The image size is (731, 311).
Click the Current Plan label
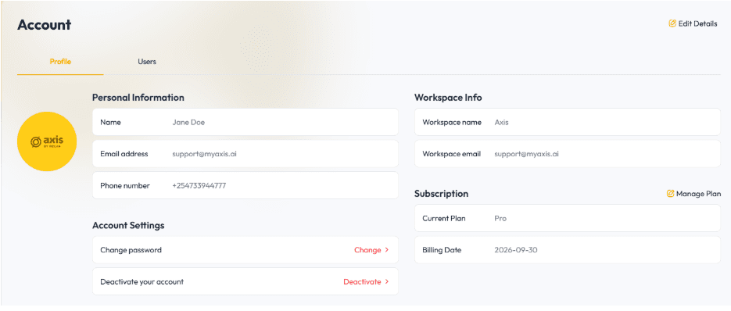click(x=444, y=218)
